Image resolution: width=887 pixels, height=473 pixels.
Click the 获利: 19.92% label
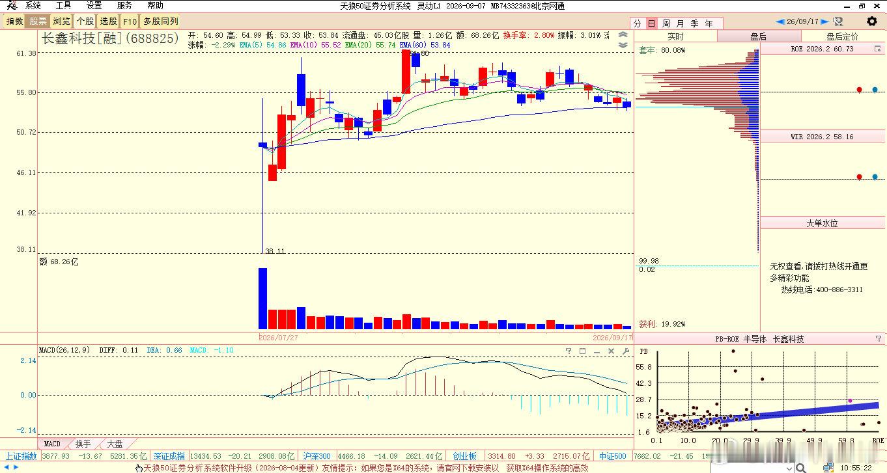pyautogui.click(x=662, y=324)
